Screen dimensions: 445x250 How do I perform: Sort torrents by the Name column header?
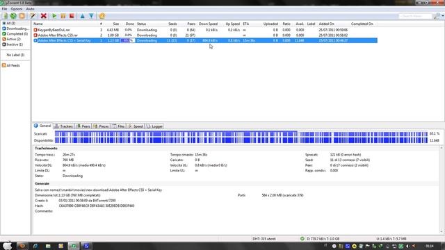pyautogui.click(x=38, y=24)
